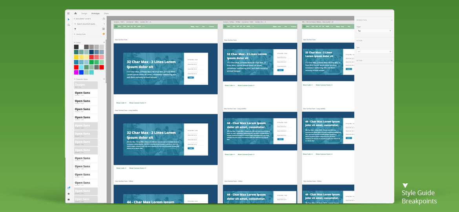Image resolution: width=459 pixels, height=212 pixels.
Task: Pick the dark teal green swatch
Action: click(x=76, y=52)
